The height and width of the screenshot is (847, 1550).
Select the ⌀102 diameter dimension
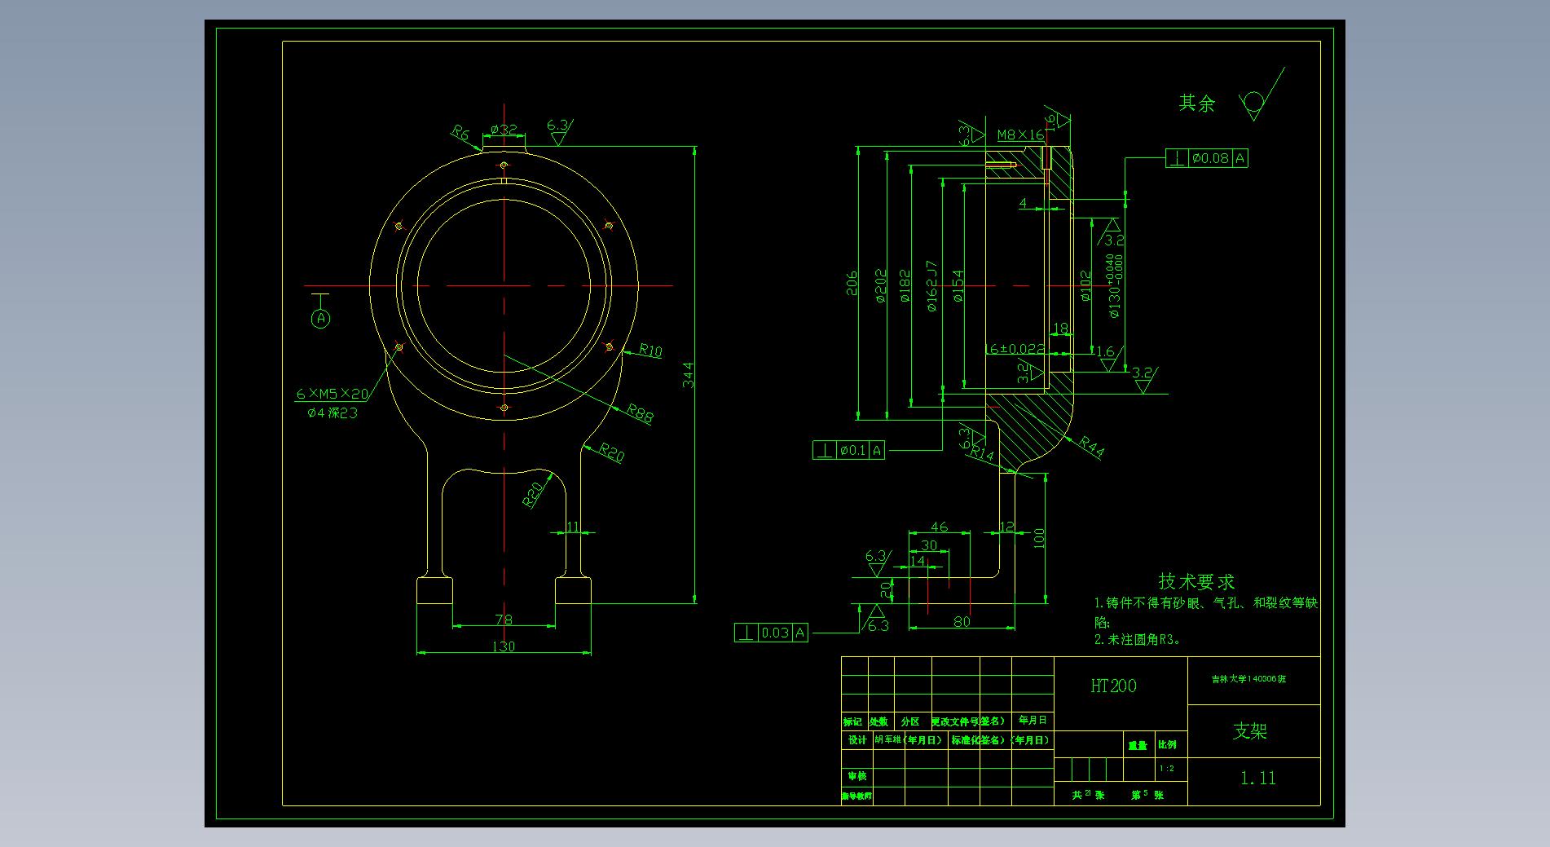point(1085,286)
